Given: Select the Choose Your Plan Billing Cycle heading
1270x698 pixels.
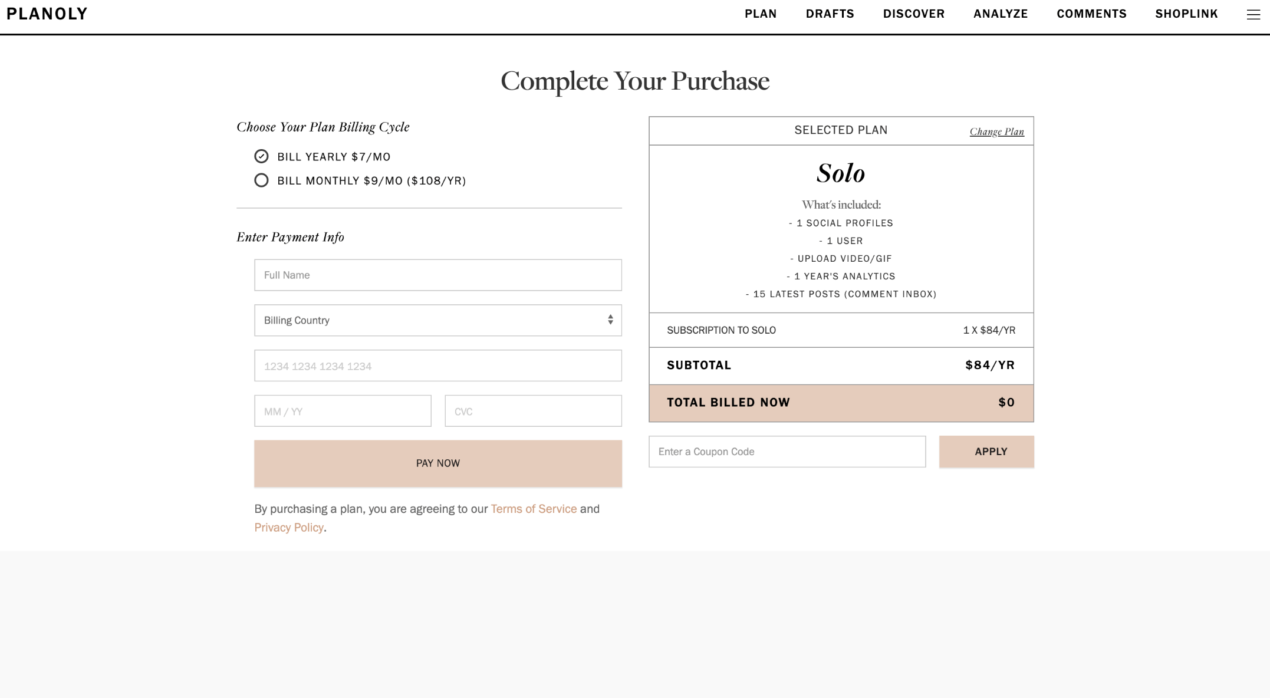Looking at the screenshot, I should (x=323, y=127).
